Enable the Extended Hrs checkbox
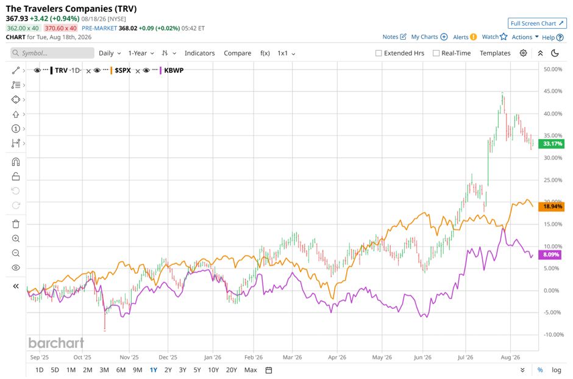This screenshot has height=379, width=573. (379, 53)
